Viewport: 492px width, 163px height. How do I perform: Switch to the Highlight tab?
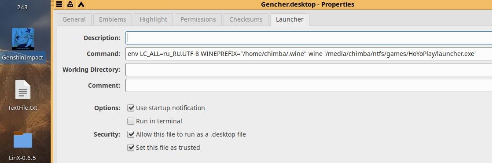[154, 19]
